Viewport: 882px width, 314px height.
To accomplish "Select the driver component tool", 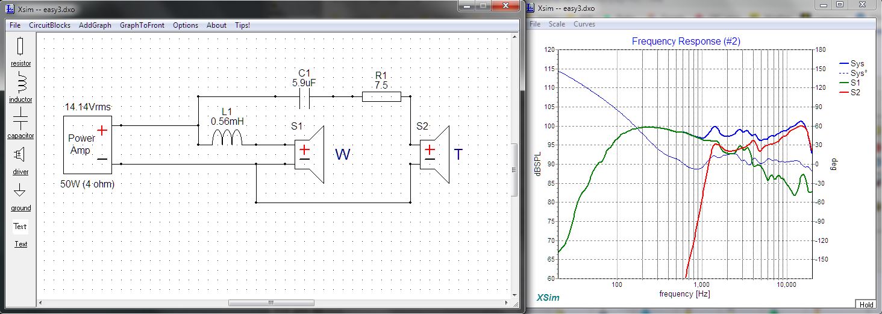I will point(20,159).
